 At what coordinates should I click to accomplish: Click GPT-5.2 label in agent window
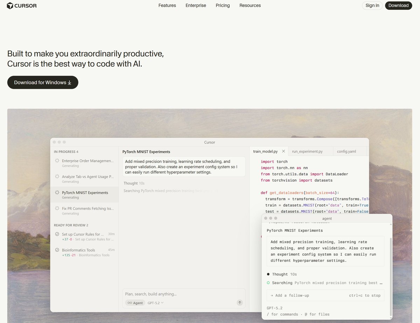pos(274,308)
